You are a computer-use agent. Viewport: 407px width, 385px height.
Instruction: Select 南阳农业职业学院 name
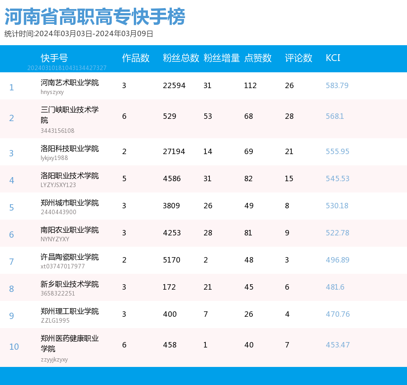pyautogui.click(x=70, y=230)
